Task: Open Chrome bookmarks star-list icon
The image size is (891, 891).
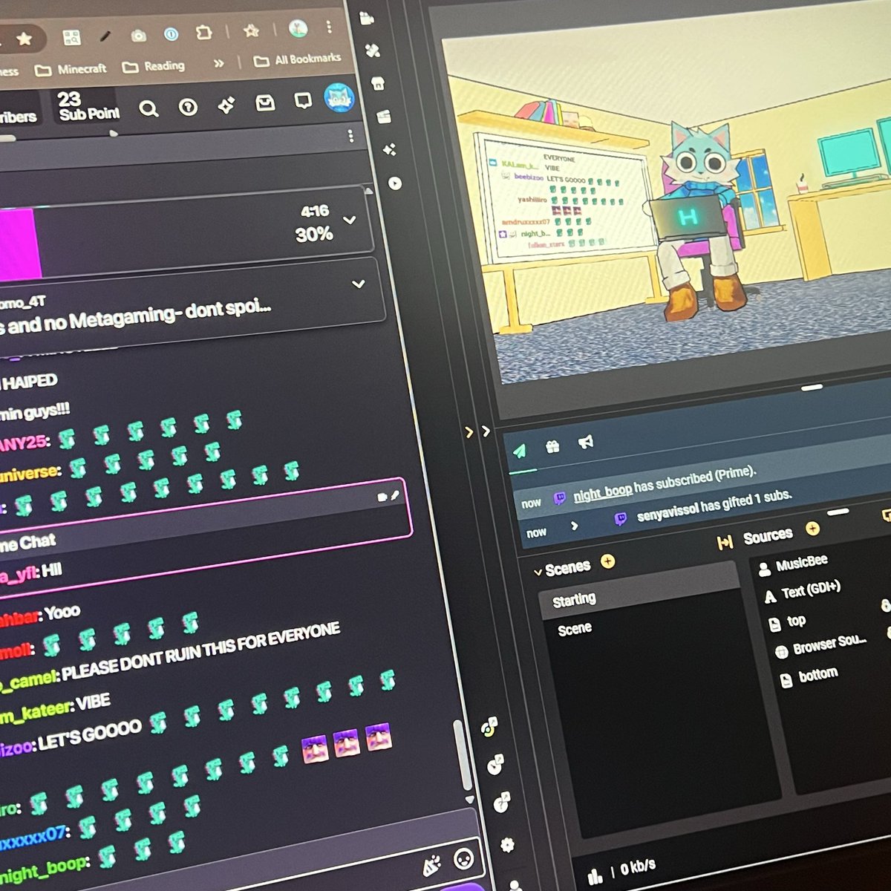Action: click(252, 30)
